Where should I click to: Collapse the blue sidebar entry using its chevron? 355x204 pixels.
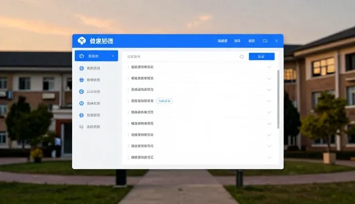(x=113, y=56)
